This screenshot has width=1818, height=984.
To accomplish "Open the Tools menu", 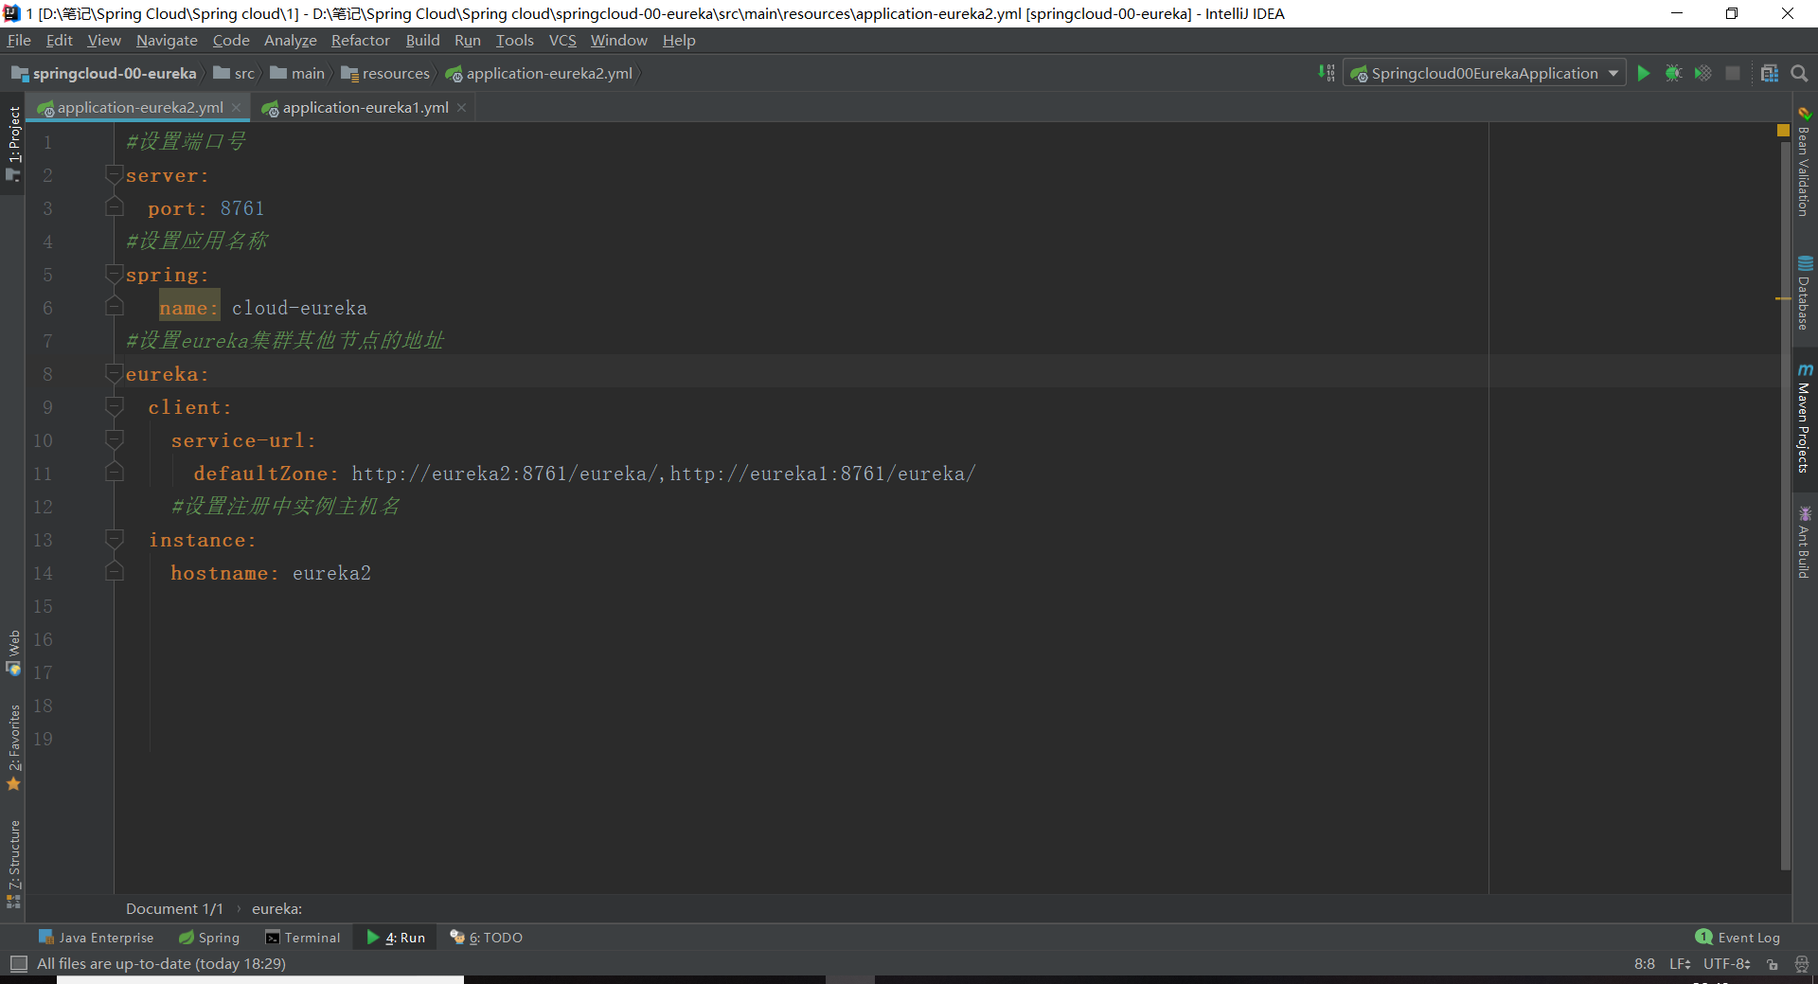I will 515,40.
